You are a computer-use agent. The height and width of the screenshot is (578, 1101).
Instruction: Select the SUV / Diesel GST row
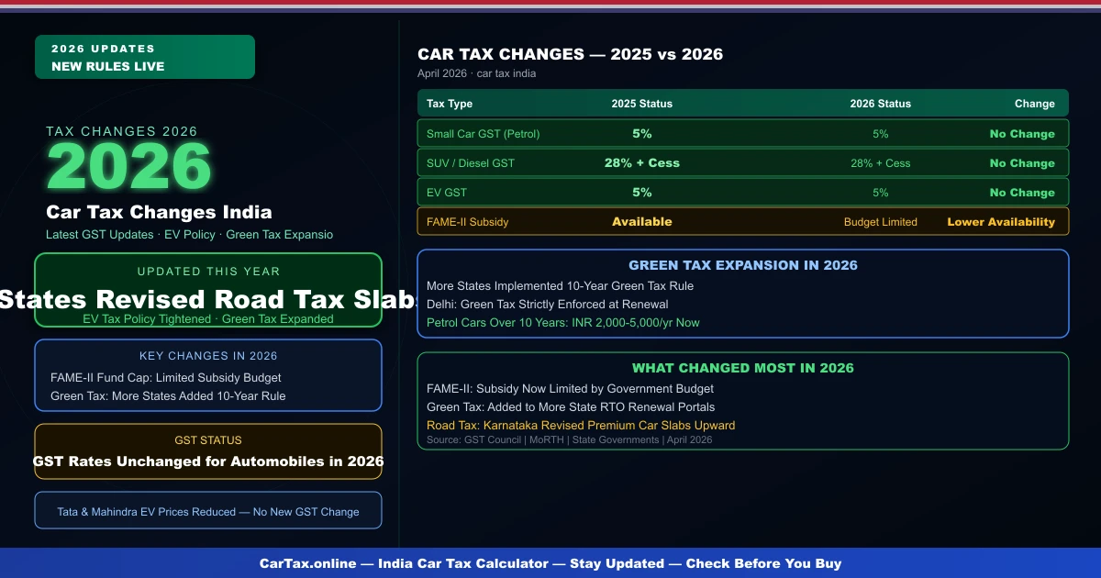(x=743, y=162)
